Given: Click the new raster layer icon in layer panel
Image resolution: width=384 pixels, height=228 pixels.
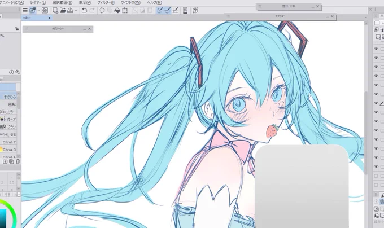Looking at the screenshot, I should coord(378,37).
